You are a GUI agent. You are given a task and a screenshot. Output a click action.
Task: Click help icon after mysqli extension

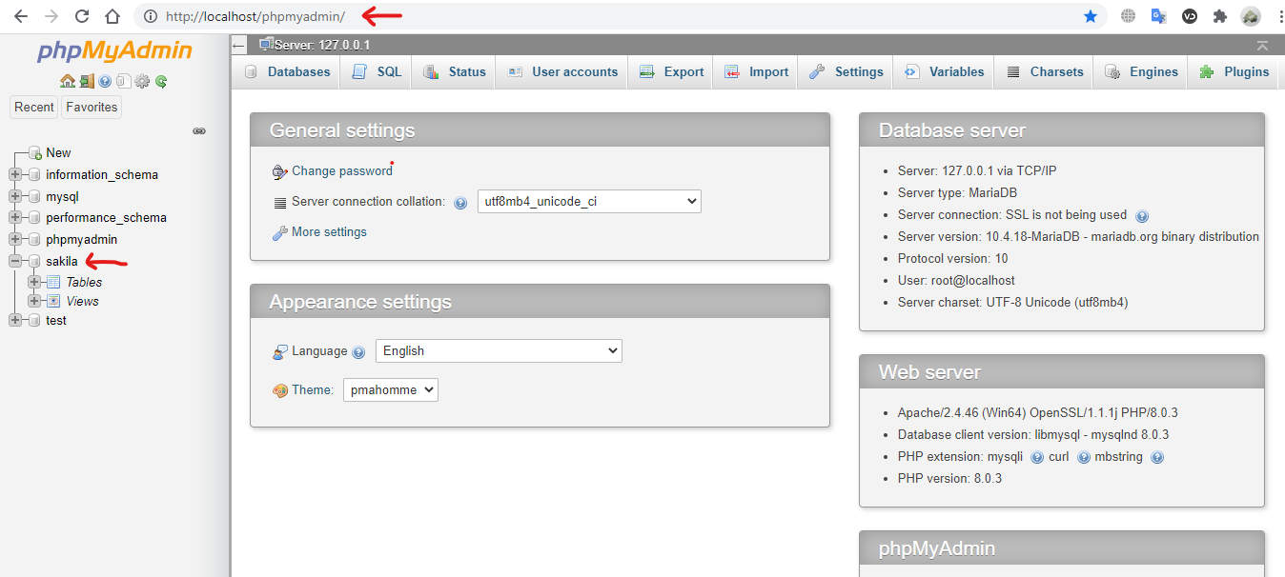(x=1037, y=457)
